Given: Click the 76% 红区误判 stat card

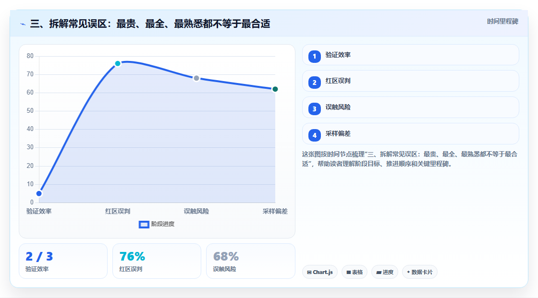Looking at the screenshot, I should (x=157, y=261).
